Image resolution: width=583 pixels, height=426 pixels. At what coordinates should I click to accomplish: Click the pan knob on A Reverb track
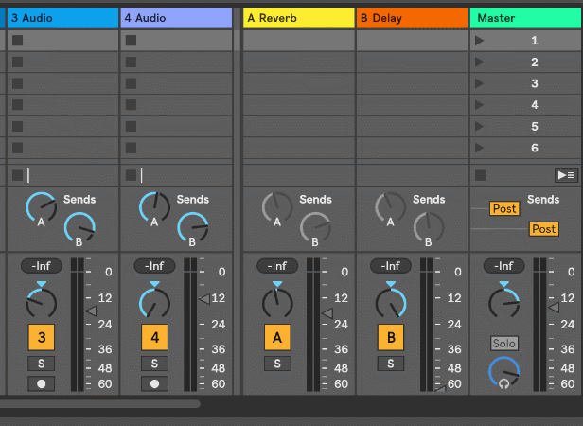coord(276,302)
